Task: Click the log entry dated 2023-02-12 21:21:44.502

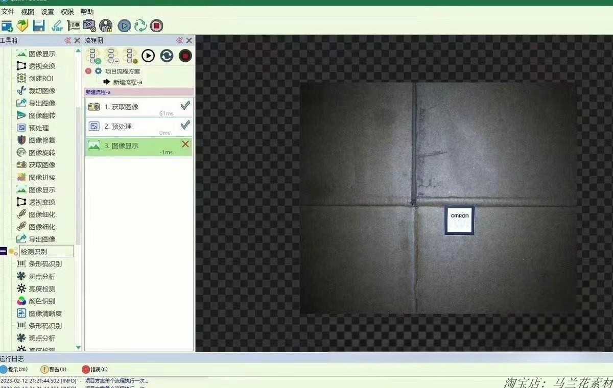Action: (x=74, y=381)
